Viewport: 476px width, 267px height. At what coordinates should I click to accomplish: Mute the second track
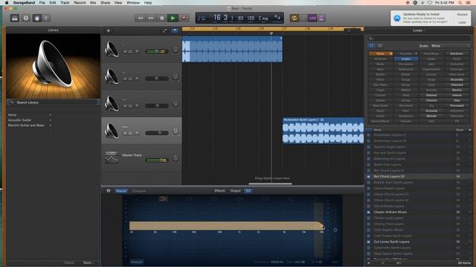tap(125, 79)
